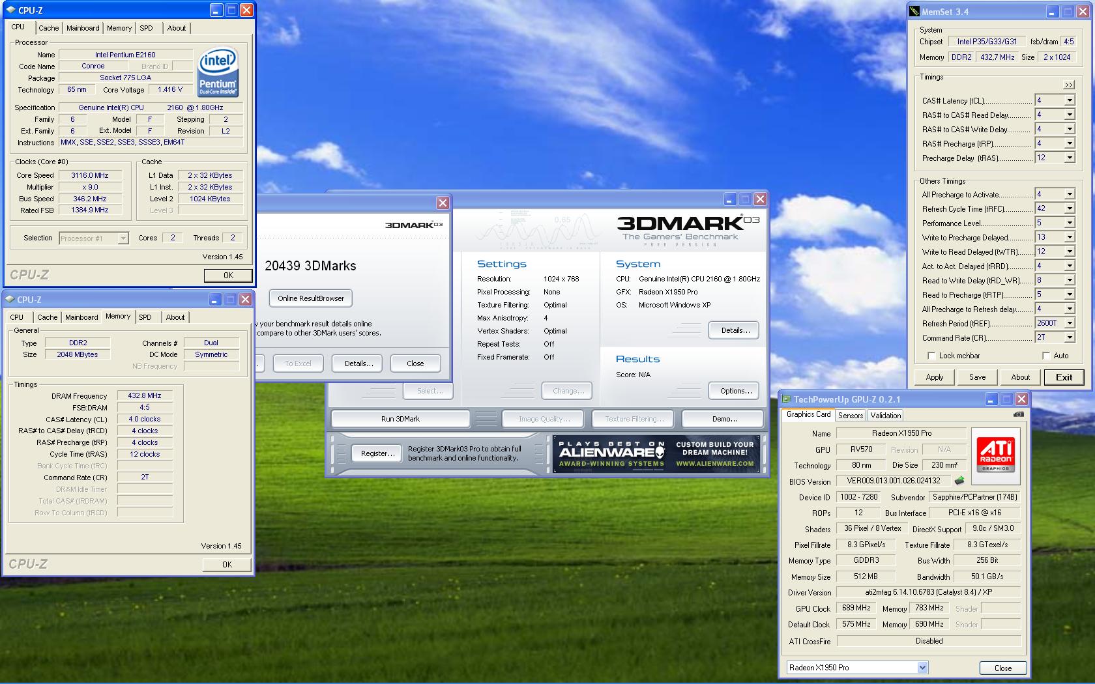Open Refresh Period (tREF) dropdown
This screenshot has width=1095, height=684.
(x=1070, y=323)
